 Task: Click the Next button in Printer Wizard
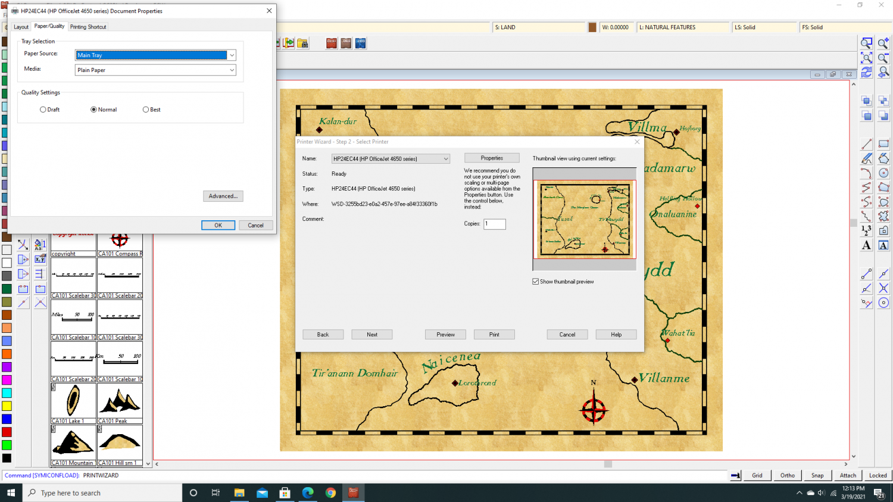tap(372, 335)
